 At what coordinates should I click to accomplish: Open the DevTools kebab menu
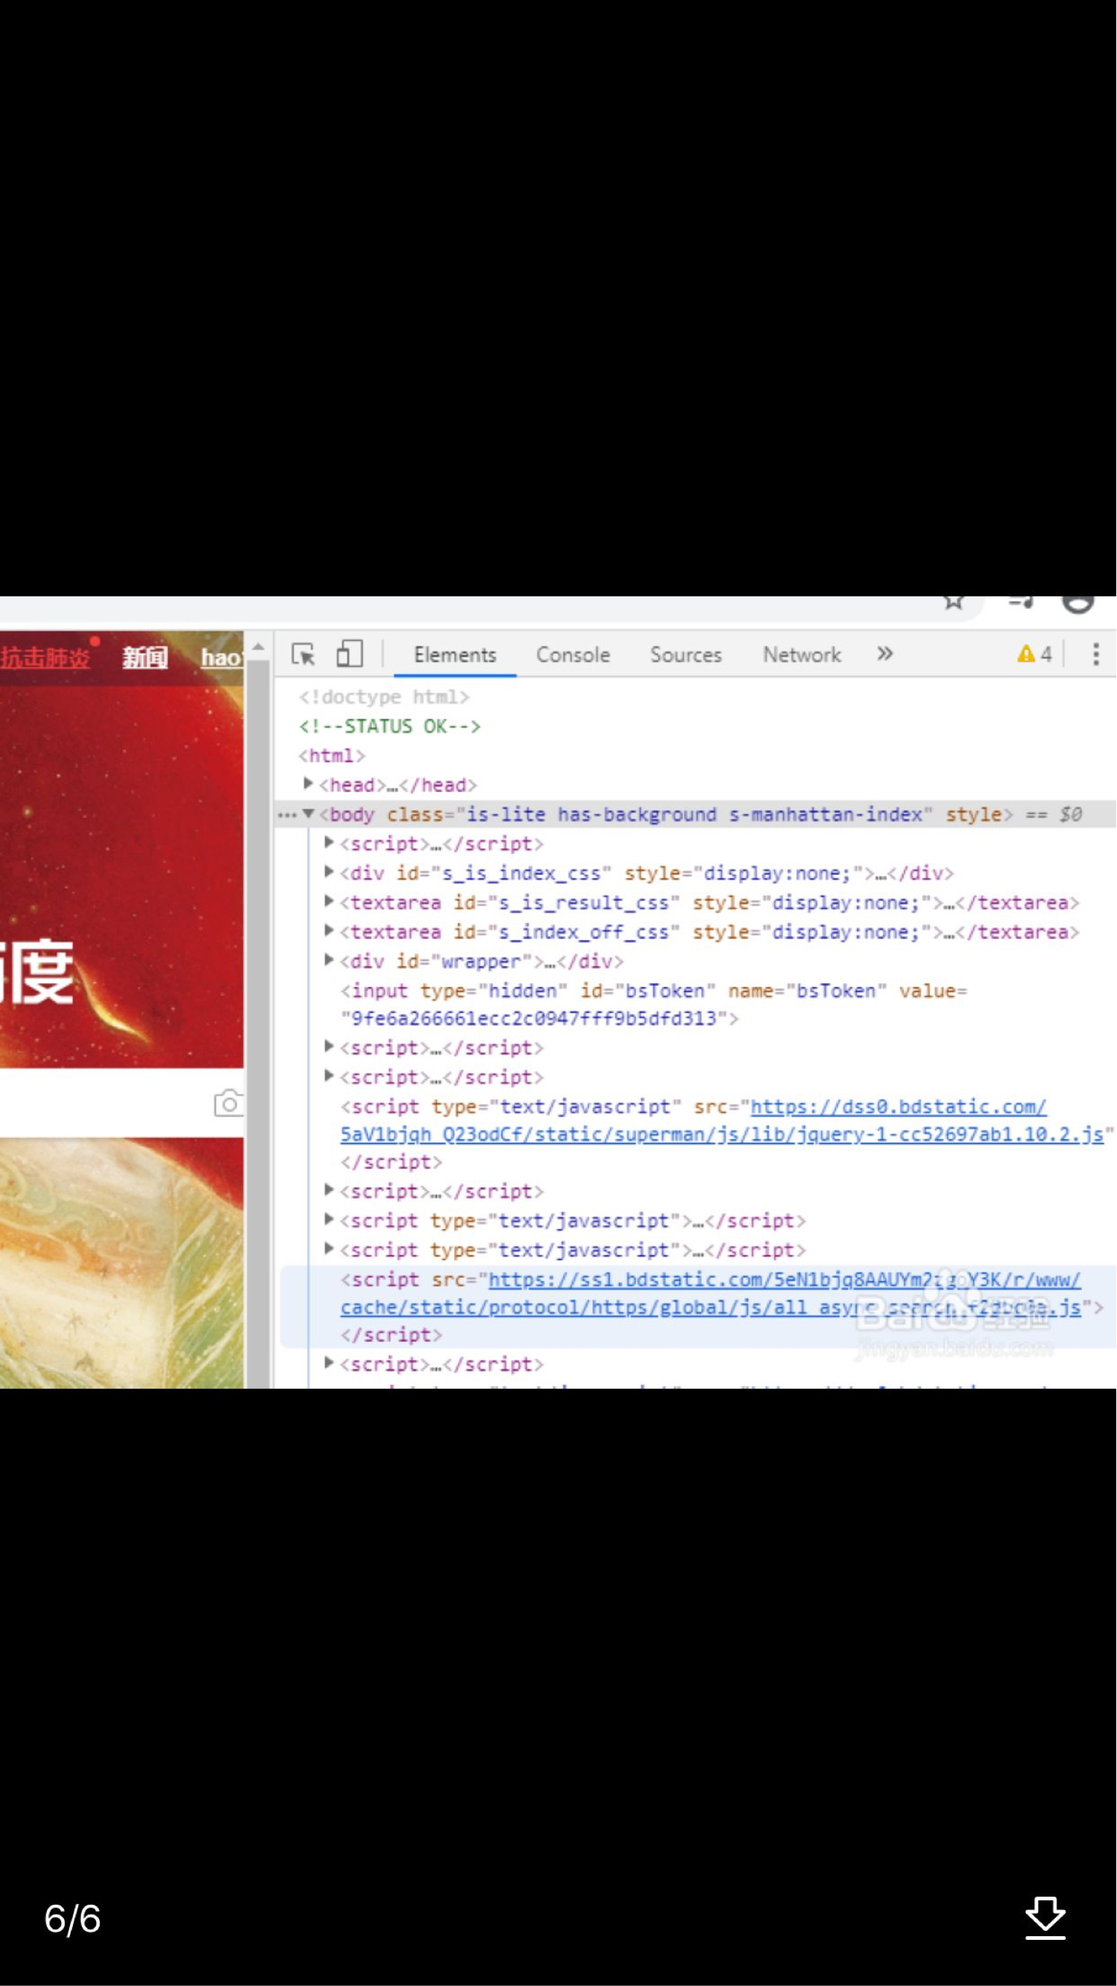(x=1095, y=655)
